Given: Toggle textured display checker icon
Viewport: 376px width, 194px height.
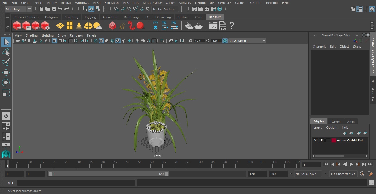Looking at the screenshot, I should click(x=118, y=41).
